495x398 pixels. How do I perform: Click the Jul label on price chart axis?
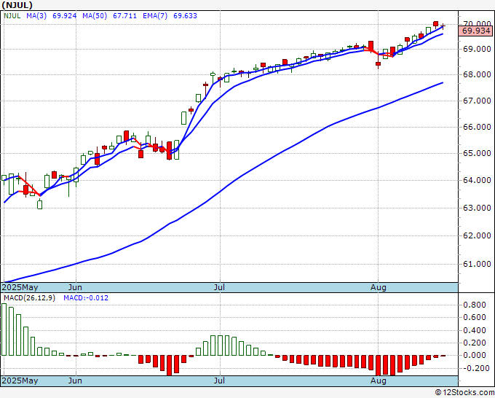click(x=219, y=287)
